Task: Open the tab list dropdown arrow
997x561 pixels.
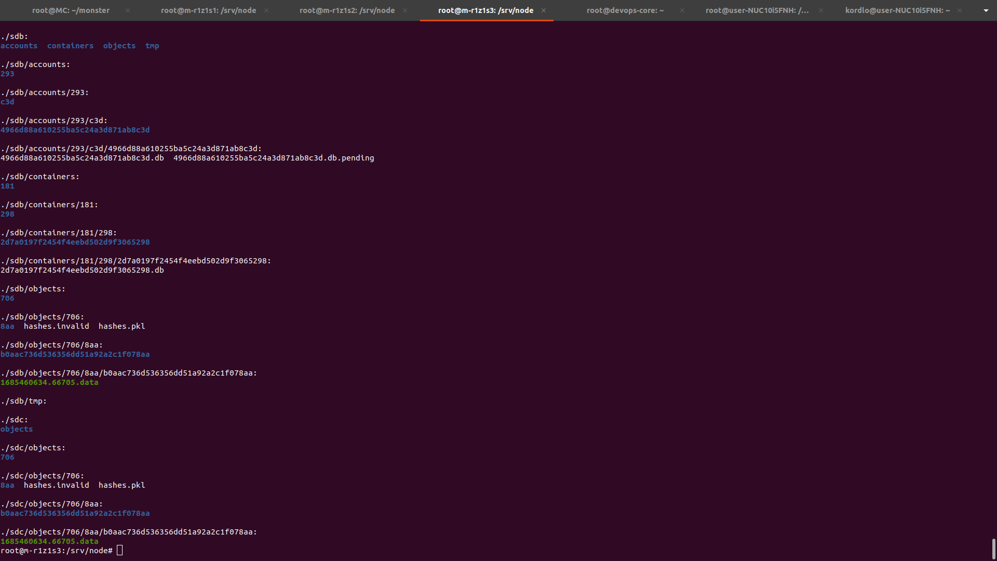Action: (986, 10)
